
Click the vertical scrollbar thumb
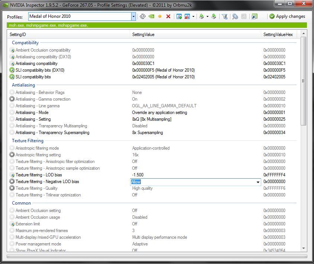(303, 81)
